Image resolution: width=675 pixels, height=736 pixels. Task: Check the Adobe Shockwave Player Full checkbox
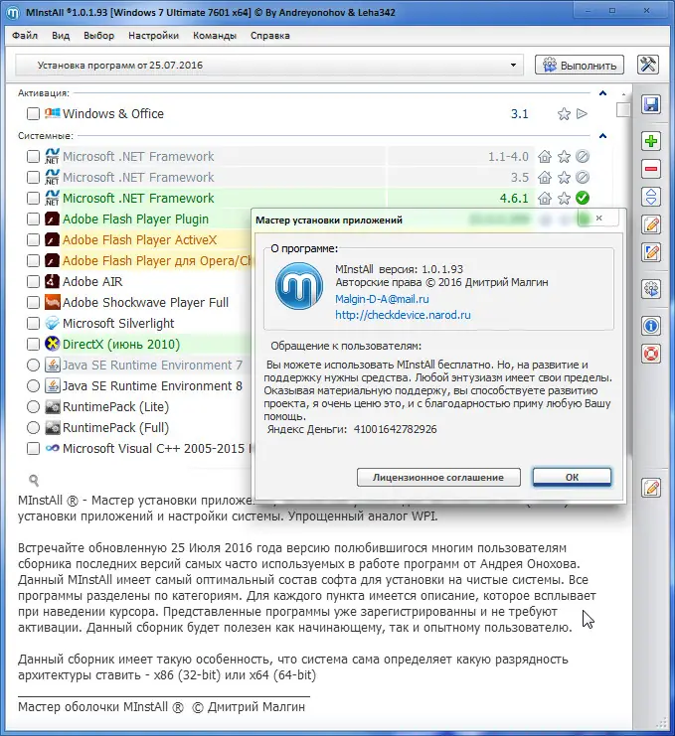(34, 302)
